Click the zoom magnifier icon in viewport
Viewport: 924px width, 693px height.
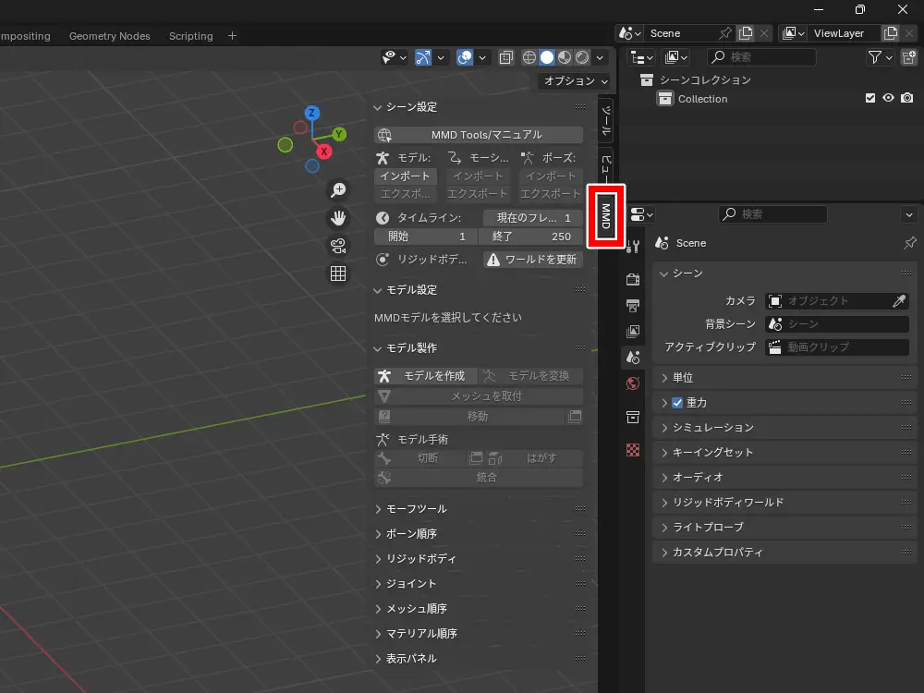pyautogui.click(x=338, y=190)
